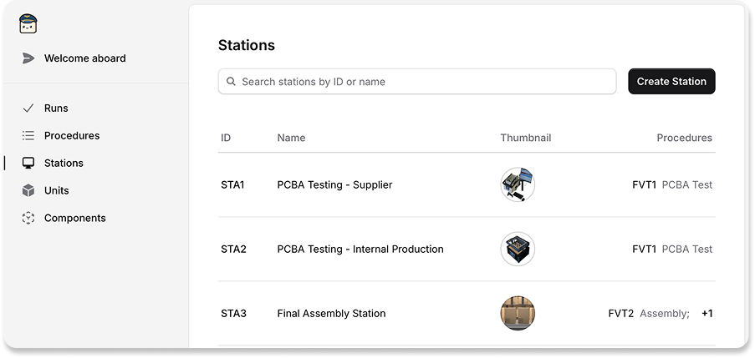The height and width of the screenshot is (358, 755).
Task: Click the Thumbnail column header
Action: point(526,138)
